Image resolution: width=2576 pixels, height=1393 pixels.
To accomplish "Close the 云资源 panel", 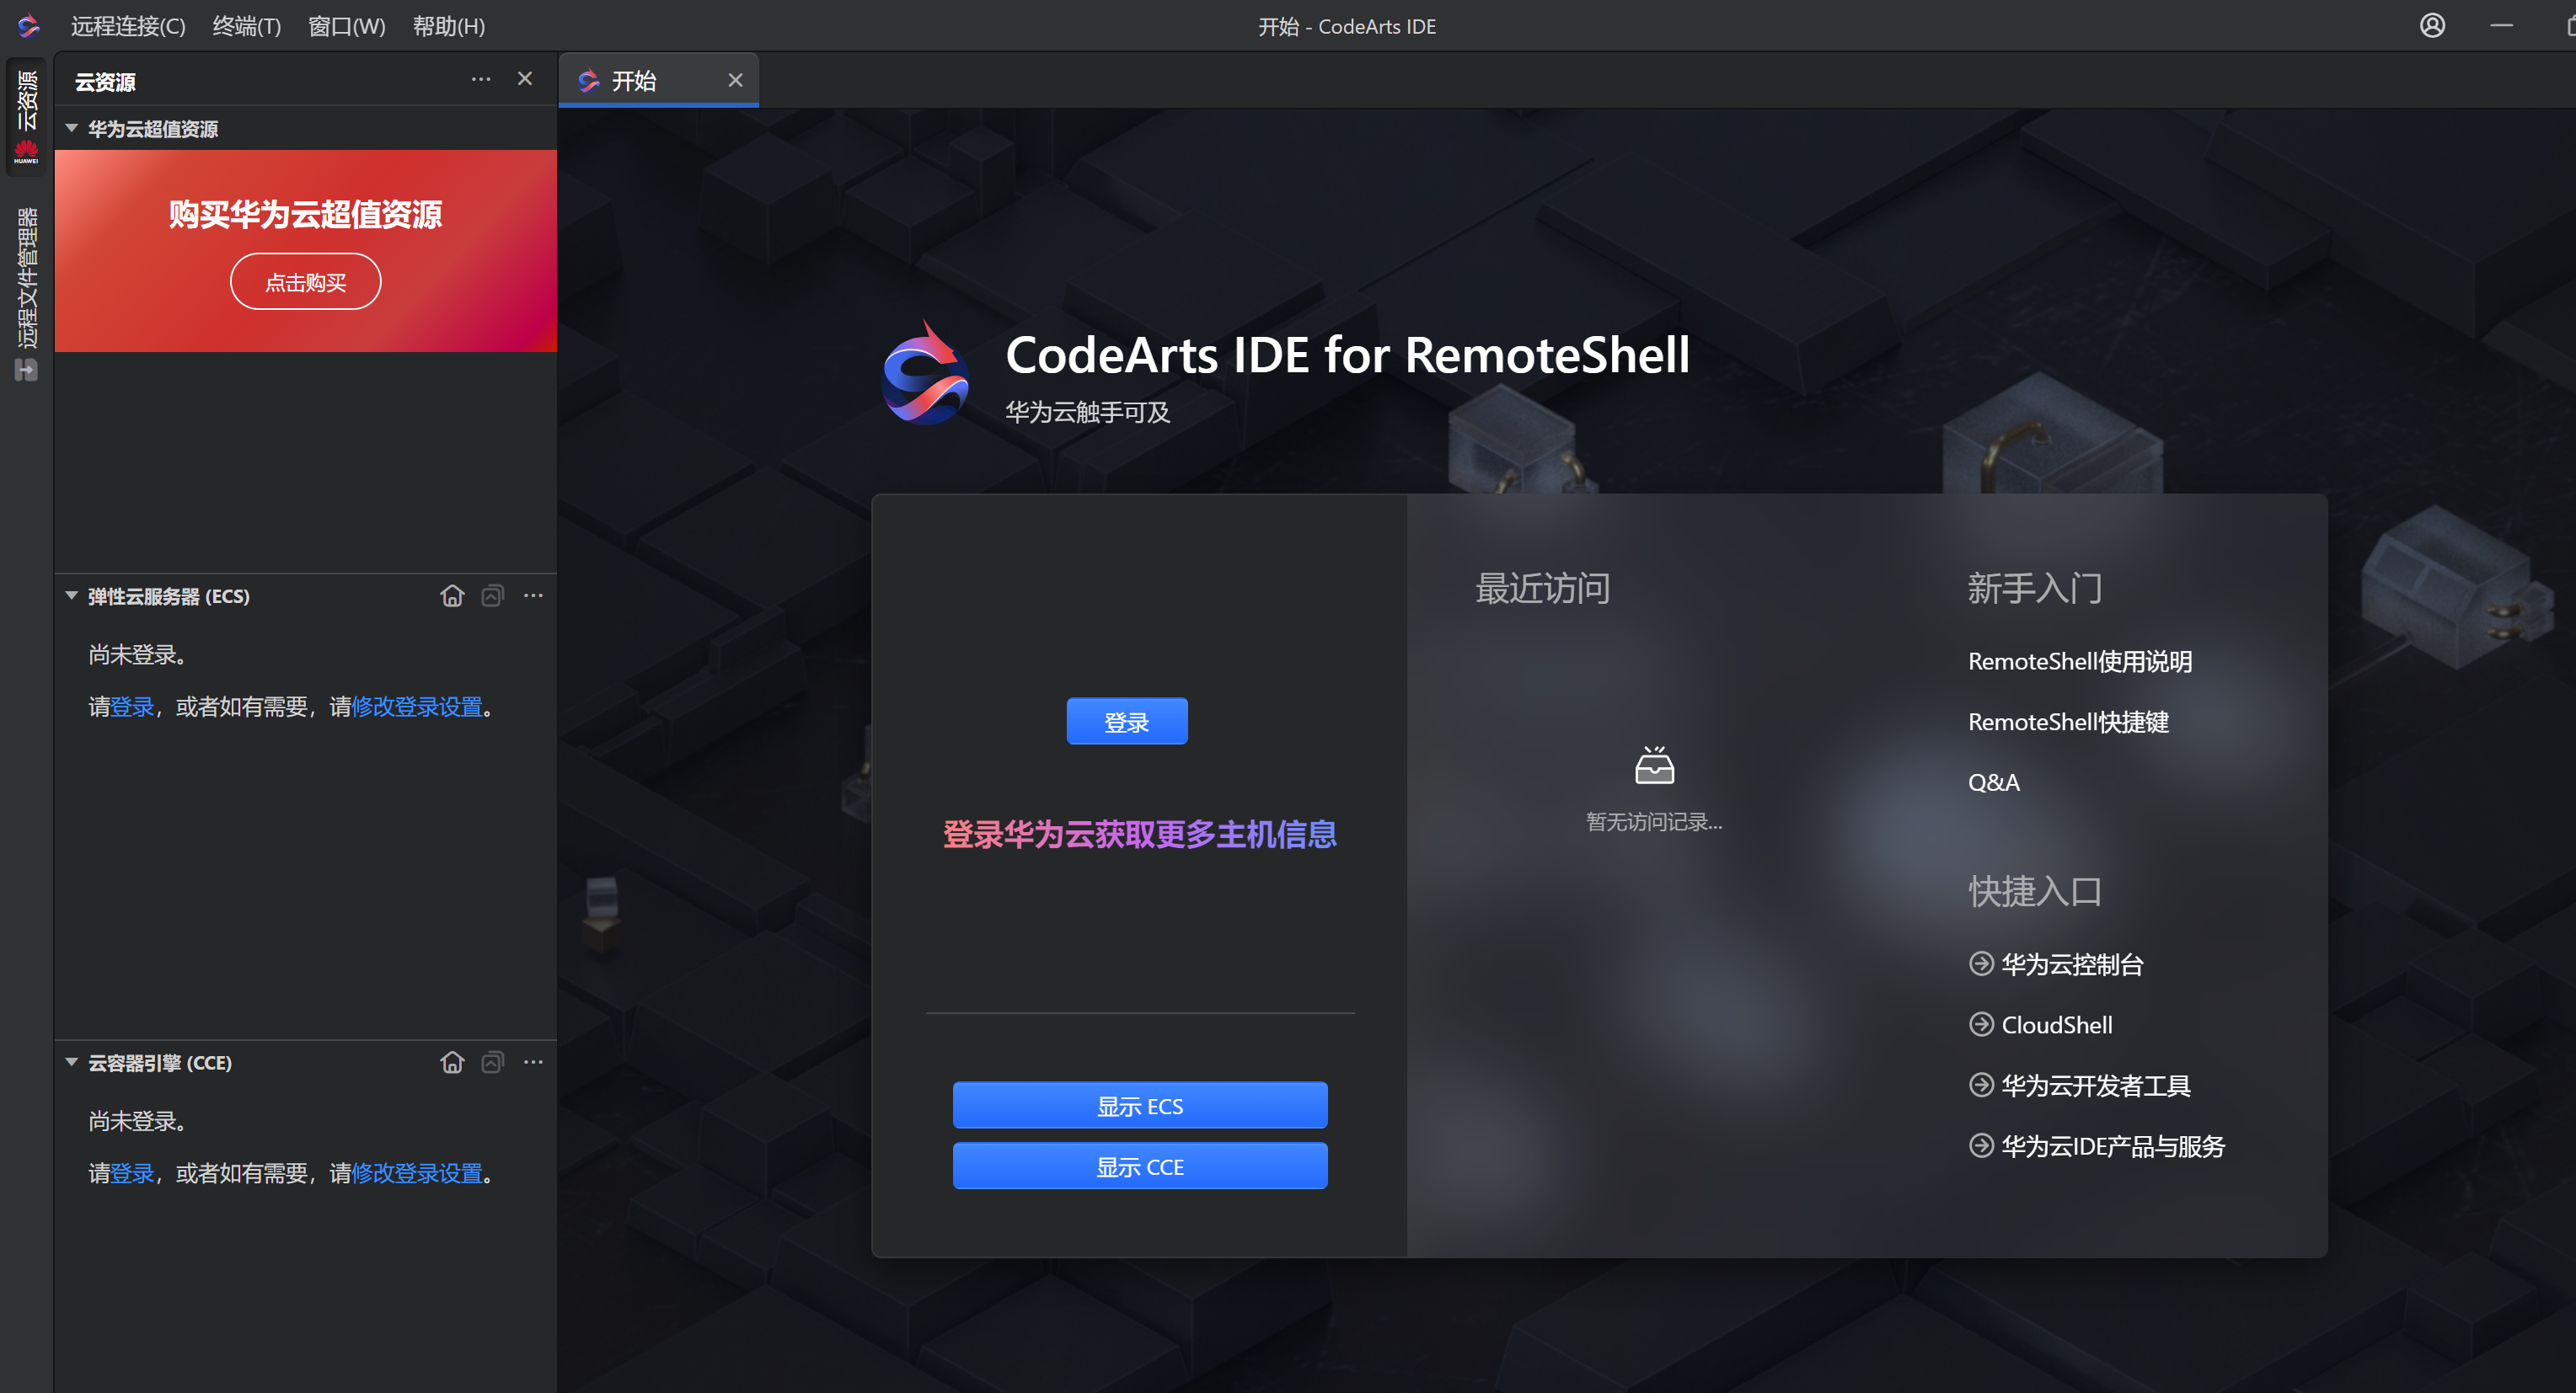I will [x=525, y=79].
